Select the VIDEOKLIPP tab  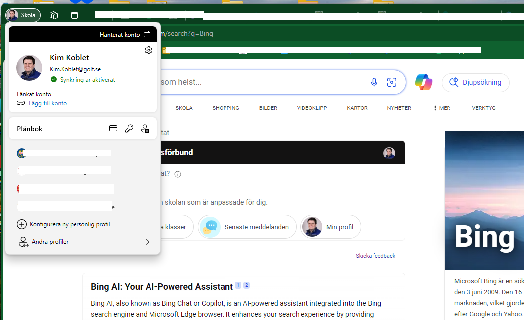tap(312, 108)
